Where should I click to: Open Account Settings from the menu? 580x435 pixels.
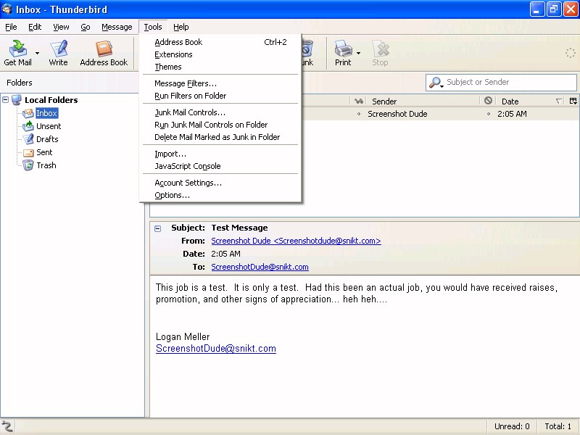point(220,183)
